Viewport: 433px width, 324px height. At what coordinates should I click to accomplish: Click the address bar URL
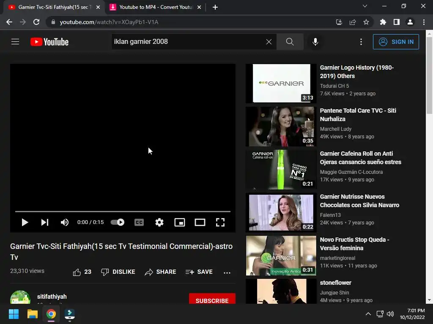click(x=109, y=22)
